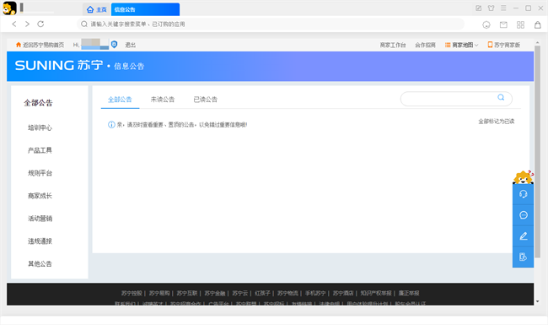Open the edit note icon in title bar

click(x=479, y=8)
